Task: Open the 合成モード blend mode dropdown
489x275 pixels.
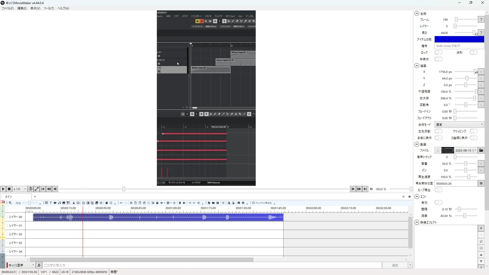Action: tap(459, 125)
